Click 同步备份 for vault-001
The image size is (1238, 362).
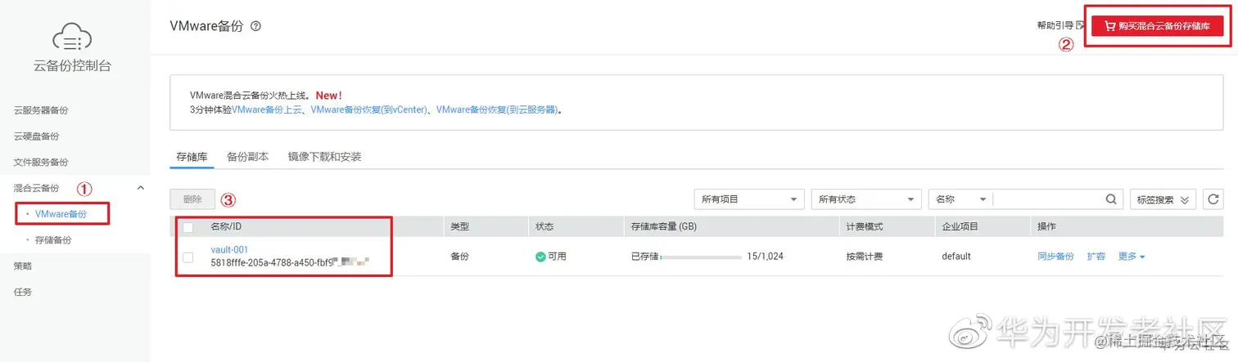coord(1055,257)
